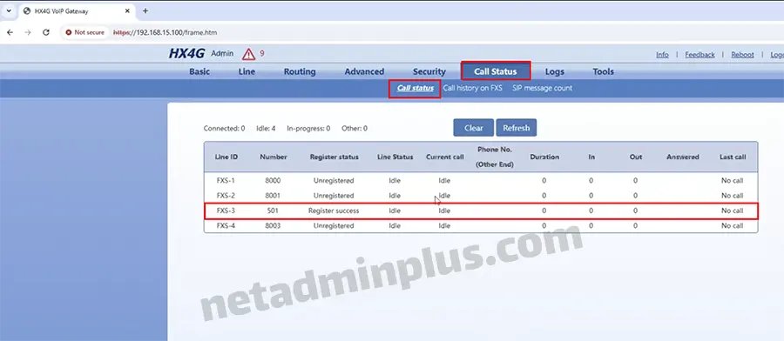This screenshot has height=341, width=784.
Task: Click the Connected: 0 counter
Action: tap(224, 129)
